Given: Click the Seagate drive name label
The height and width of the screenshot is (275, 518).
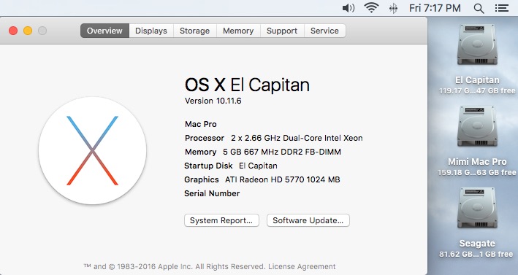Looking at the screenshot, I should pos(477,244).
